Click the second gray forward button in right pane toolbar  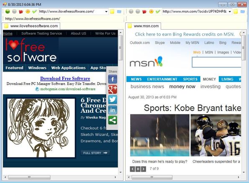(138, 11)
